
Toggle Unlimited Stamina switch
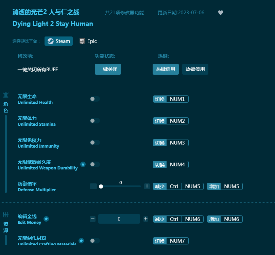[x=95, y=121]
